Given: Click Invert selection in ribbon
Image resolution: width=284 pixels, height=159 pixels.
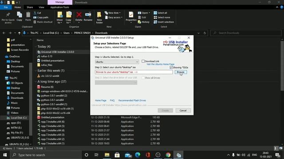Looking at the screenshot, I should 164,22.
